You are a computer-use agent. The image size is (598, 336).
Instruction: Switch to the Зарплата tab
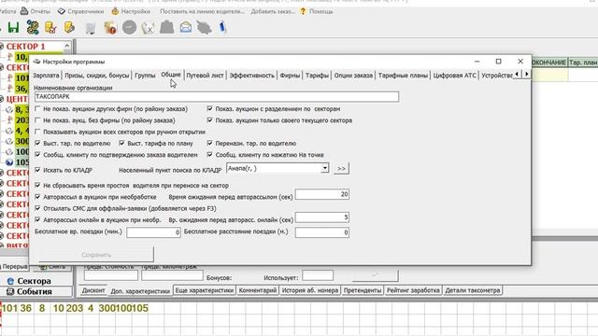pos(46,76)
